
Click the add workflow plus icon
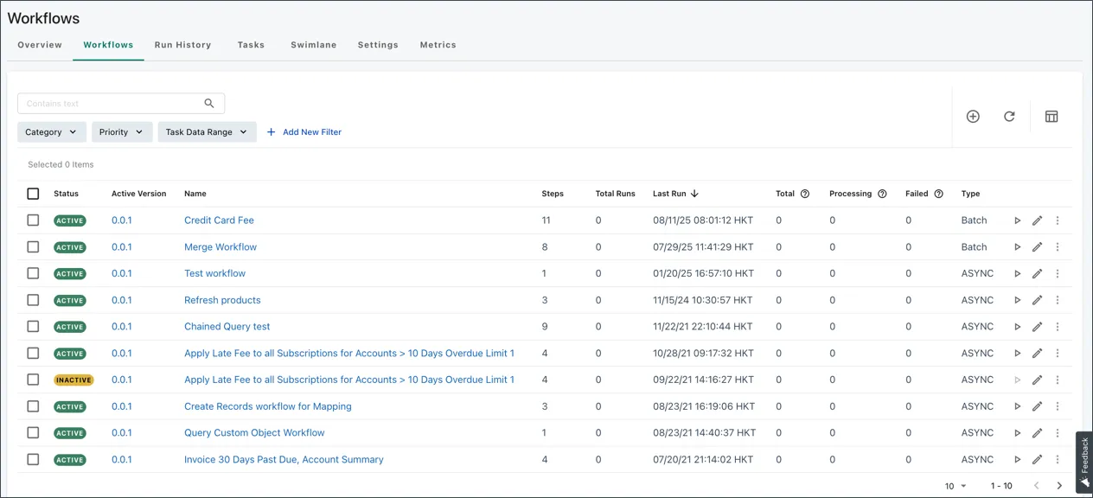973,117
